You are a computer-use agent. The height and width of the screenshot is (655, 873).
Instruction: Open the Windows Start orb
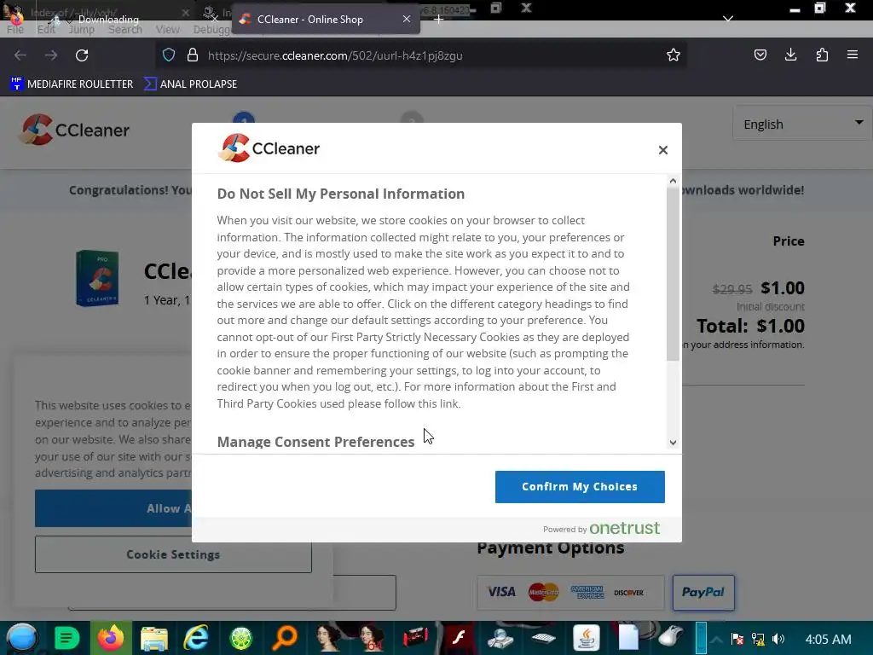pyautogui.click(x=21, y=638)
